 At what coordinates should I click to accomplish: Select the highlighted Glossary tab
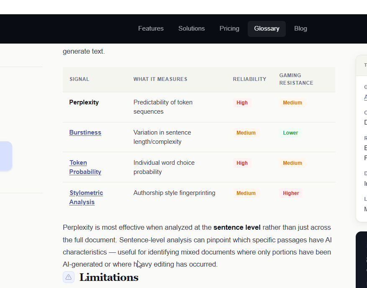pyautogui.click(x=267, y=29)
